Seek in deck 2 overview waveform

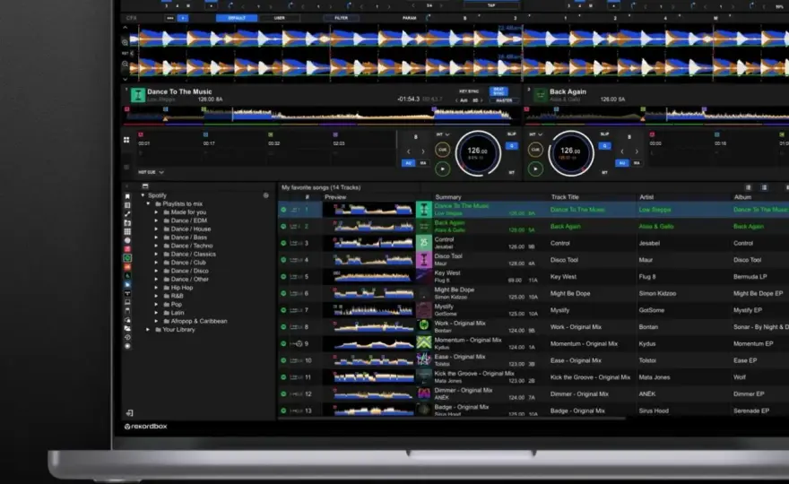point(656,116)
